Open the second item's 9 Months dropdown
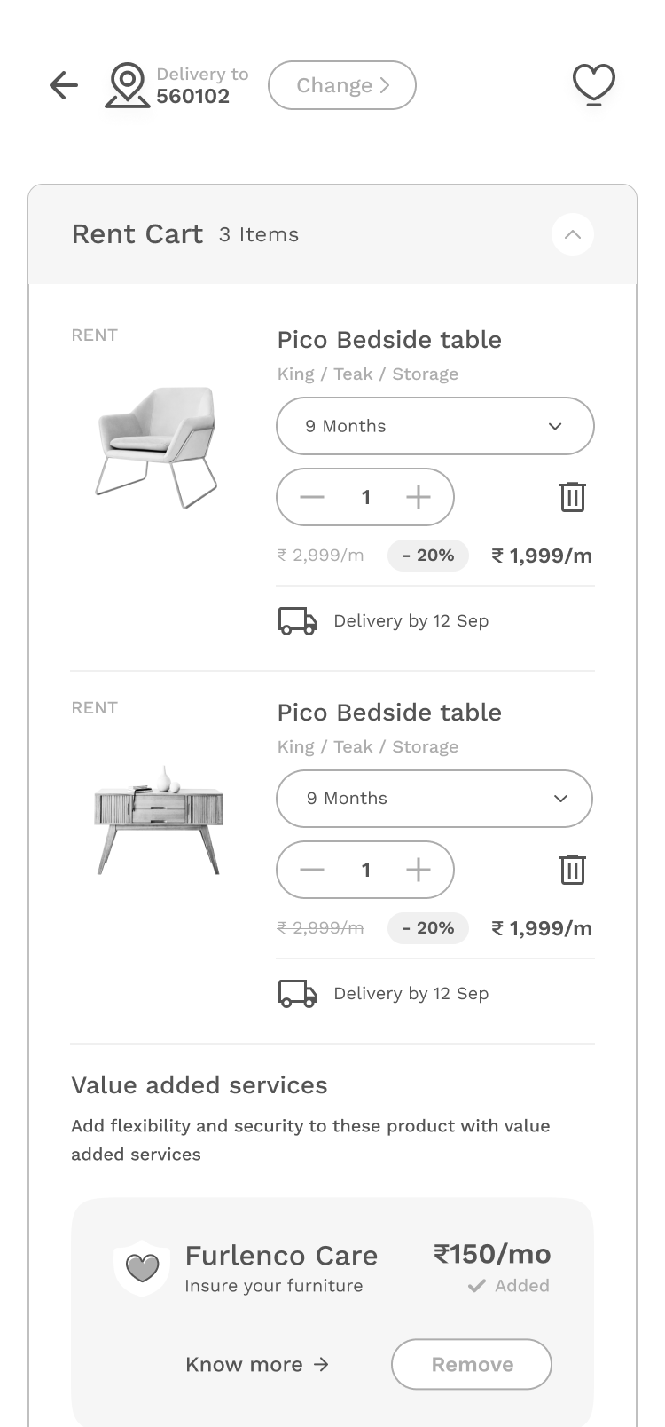 point(434,799)
